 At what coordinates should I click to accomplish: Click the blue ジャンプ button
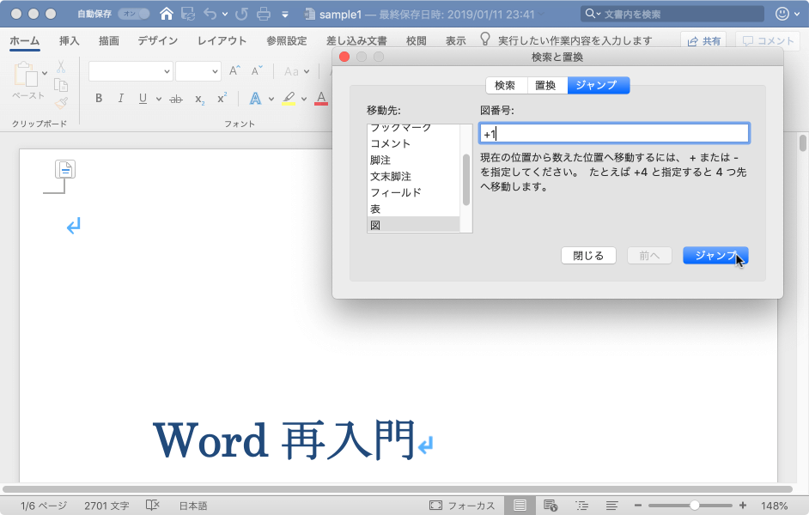coord(715,256)
